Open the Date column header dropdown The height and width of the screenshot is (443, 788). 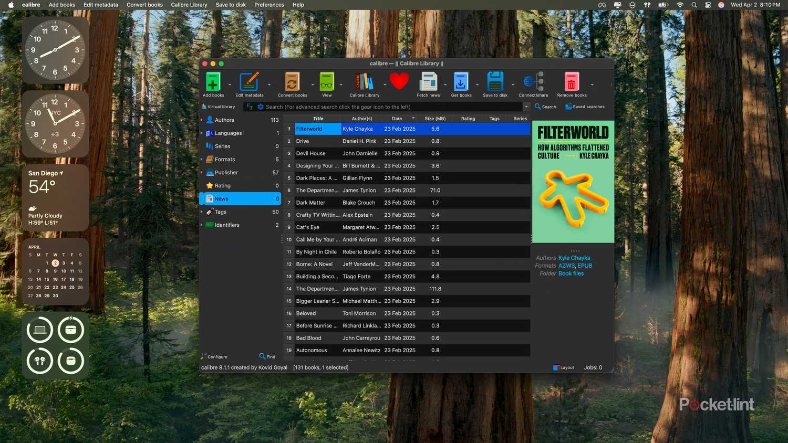click(x=413, y=118)
